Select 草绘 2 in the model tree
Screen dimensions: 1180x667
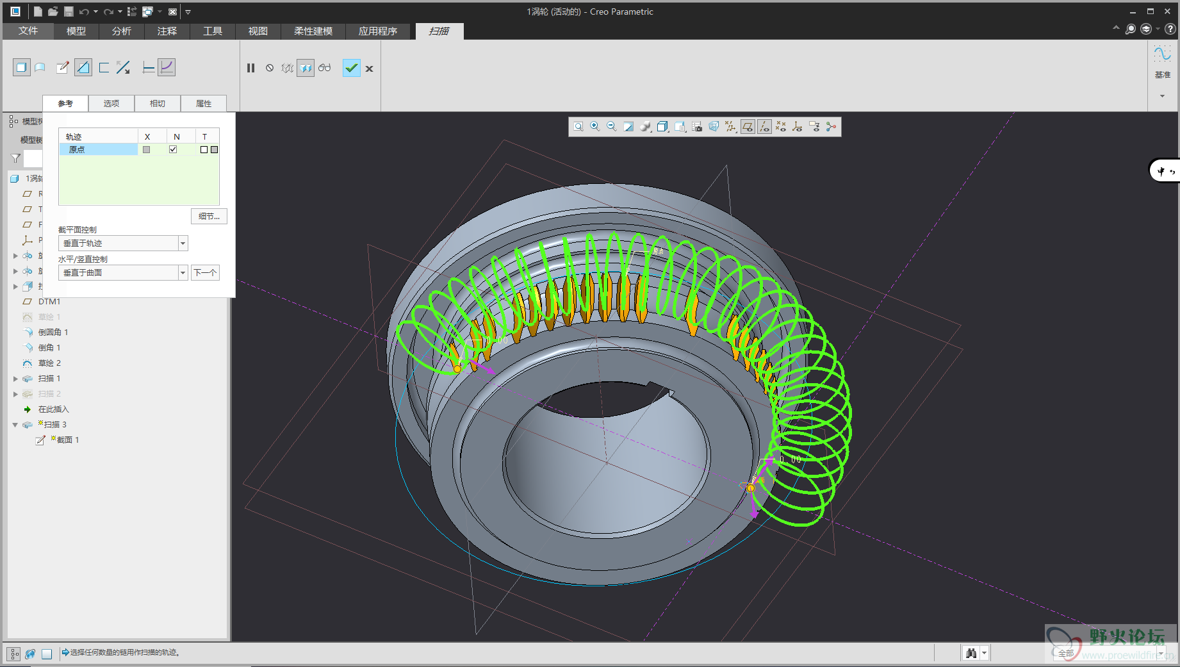(x=49, y=363)
